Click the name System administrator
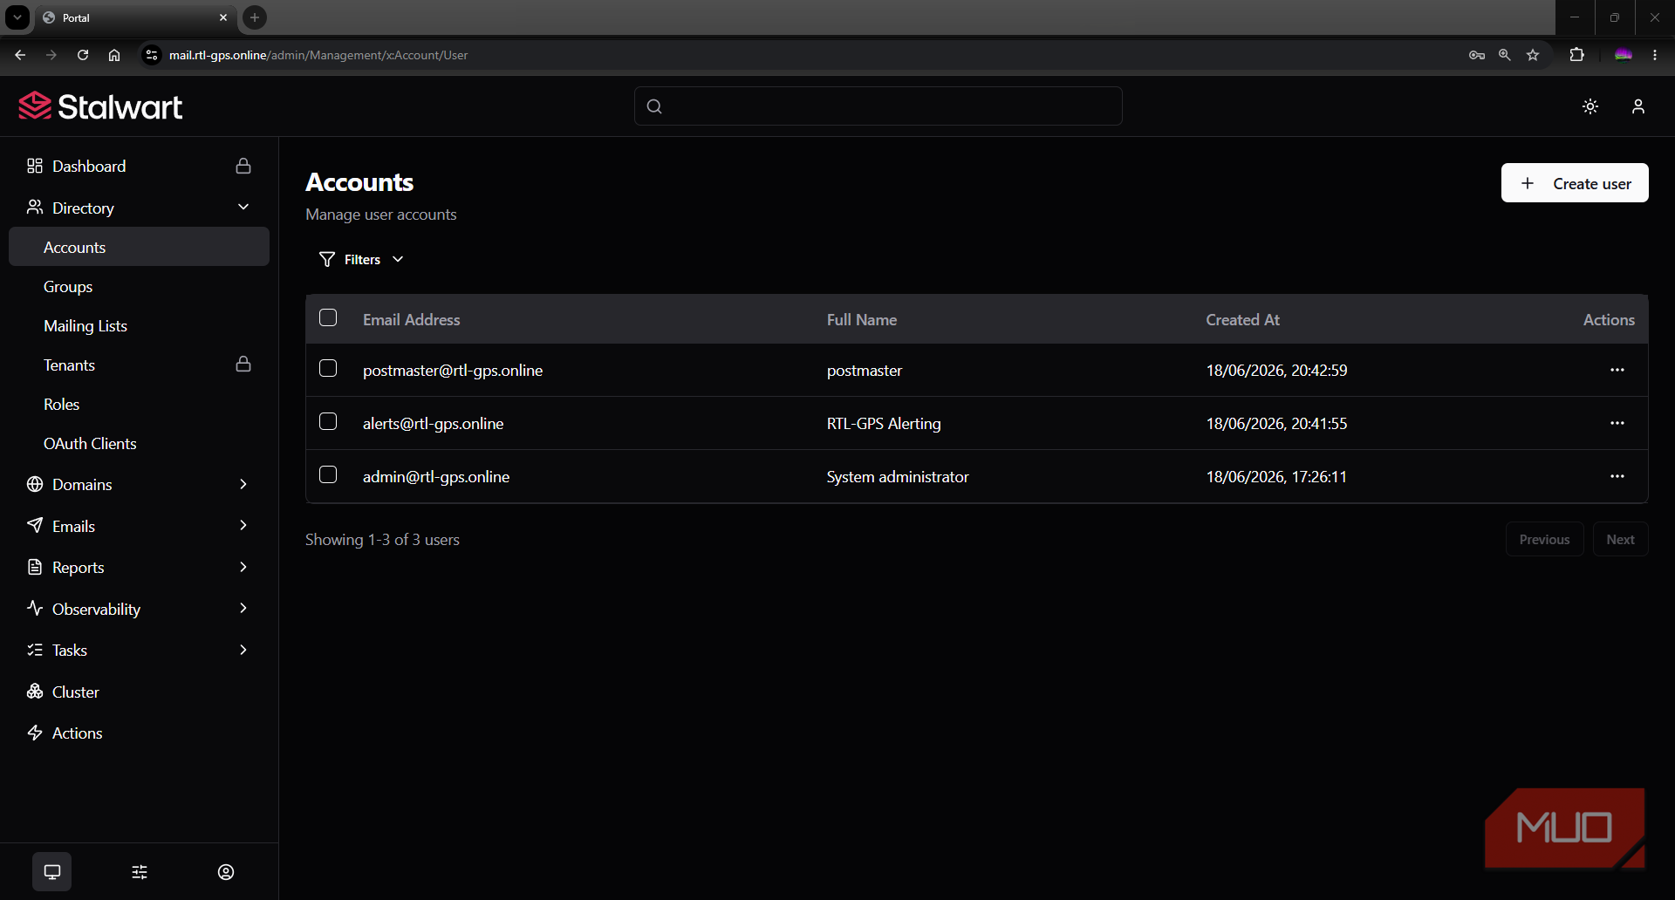The width and height of the screenshot is (1675, 900). pyautogui.click(x=898, y=476)
